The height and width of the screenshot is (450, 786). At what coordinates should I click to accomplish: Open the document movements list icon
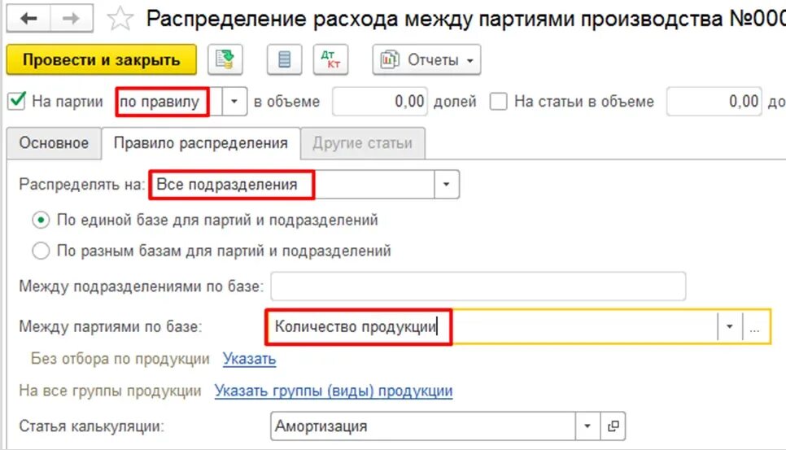click(x=284, y=59)
